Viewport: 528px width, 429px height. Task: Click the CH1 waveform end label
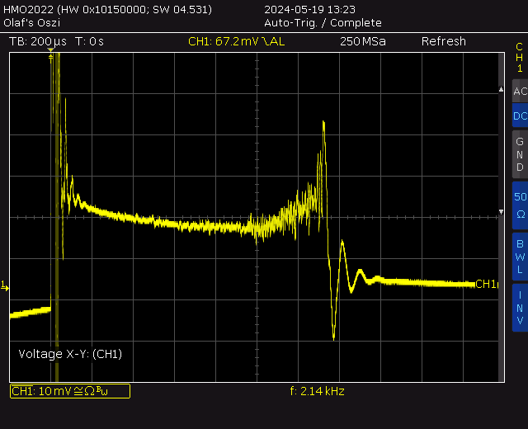click(487, 284)
